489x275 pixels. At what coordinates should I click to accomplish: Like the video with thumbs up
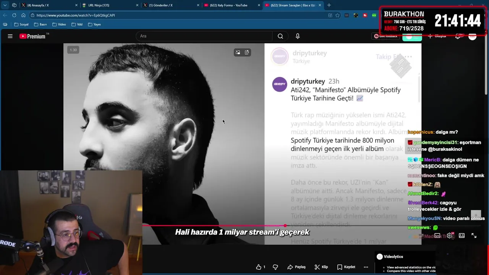[261, 267]
